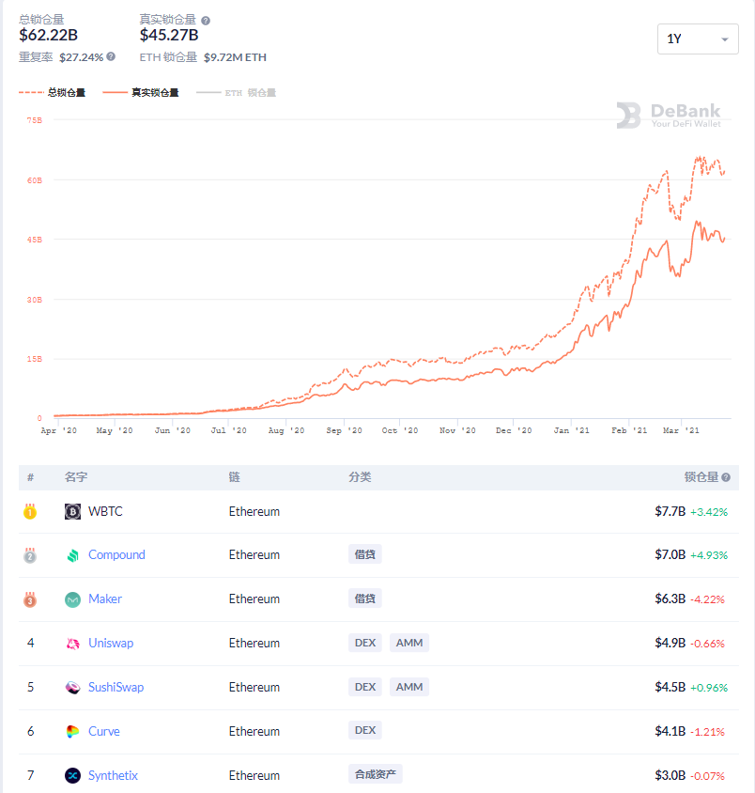Click Ethereum chain in Curve row
Image resolution: width=755 pixels, height=793 pixels.
point(254,731)
